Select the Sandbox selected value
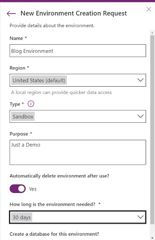Viewport: 155px width, 240px height. pyautogui.click(x=23, y=117)
